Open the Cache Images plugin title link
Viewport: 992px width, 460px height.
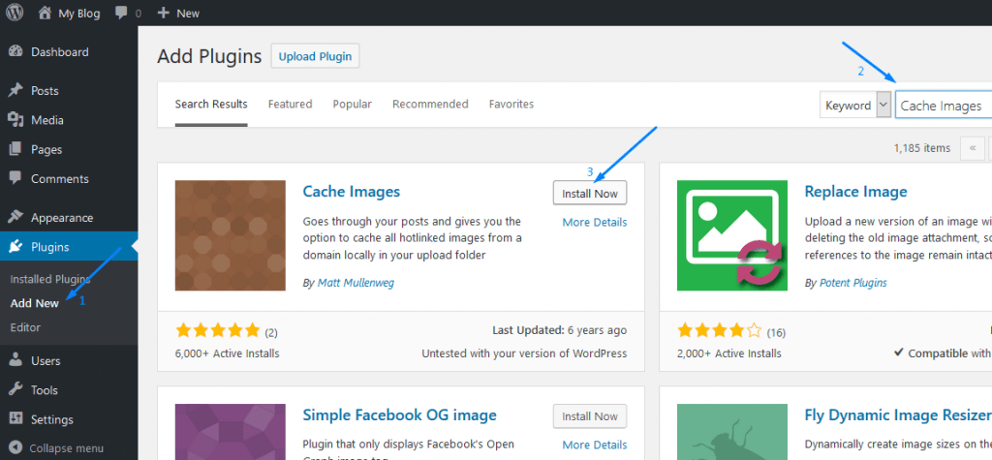pos(351,191)
